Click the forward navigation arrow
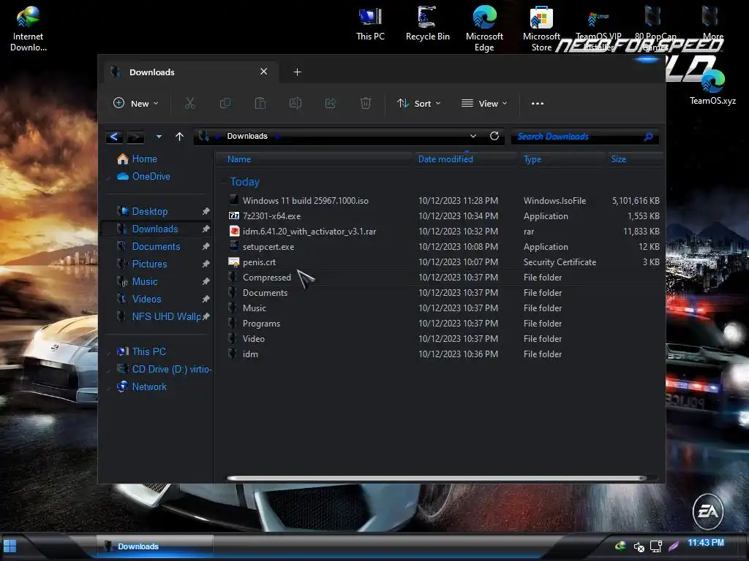 point(135,137)
